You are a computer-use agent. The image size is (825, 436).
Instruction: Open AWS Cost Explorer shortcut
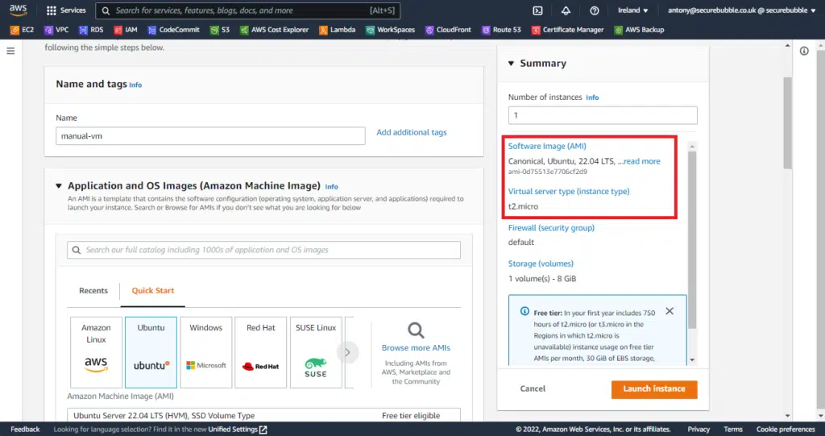(x=274, y=30)
